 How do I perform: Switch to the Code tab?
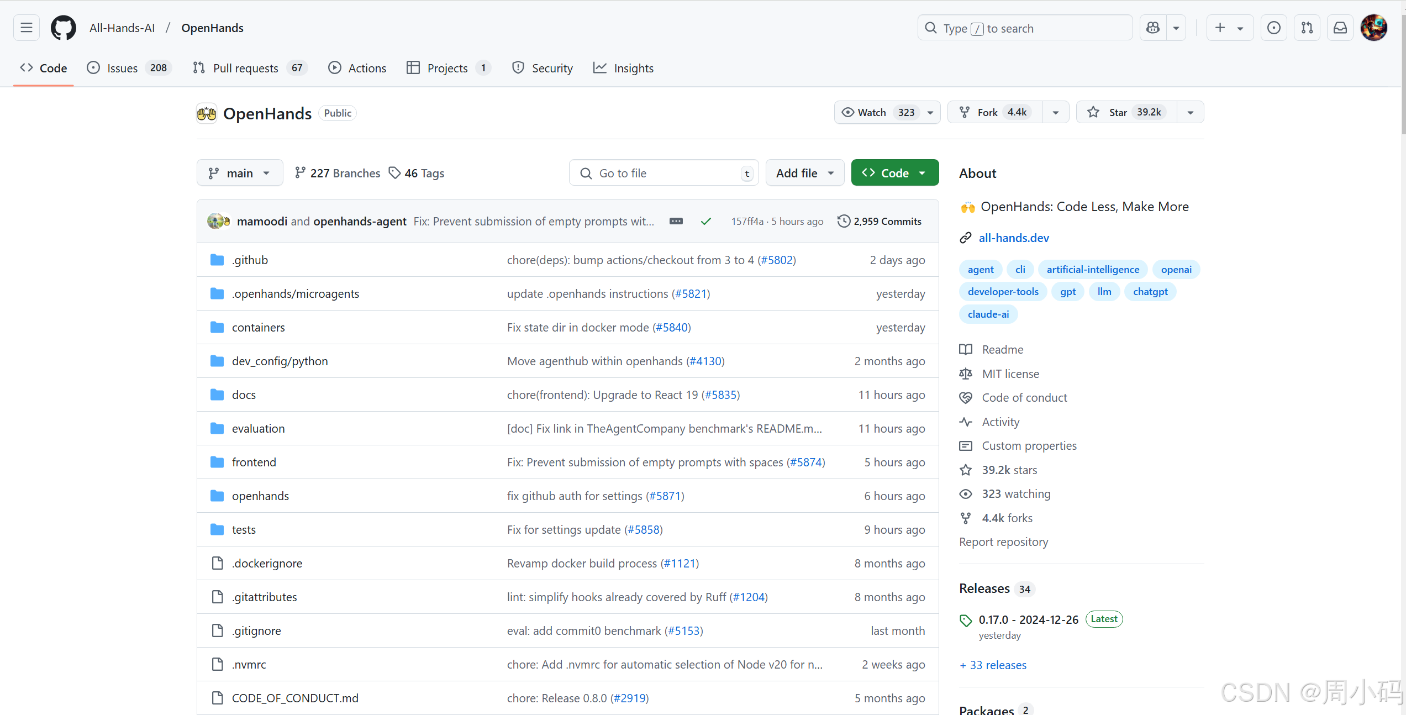(44, 68)
